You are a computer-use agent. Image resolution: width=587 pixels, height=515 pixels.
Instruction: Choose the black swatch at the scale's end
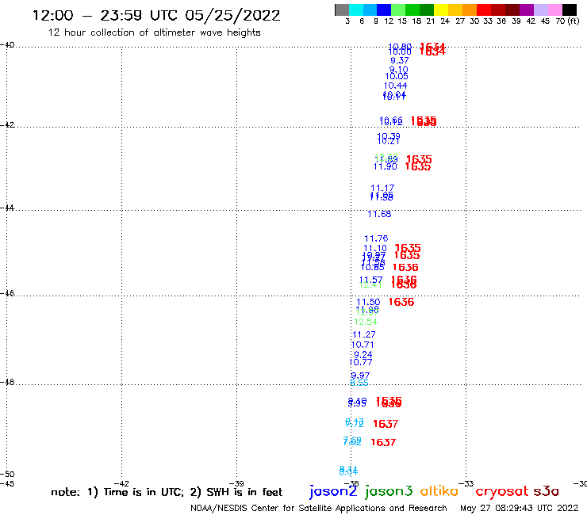570,10
